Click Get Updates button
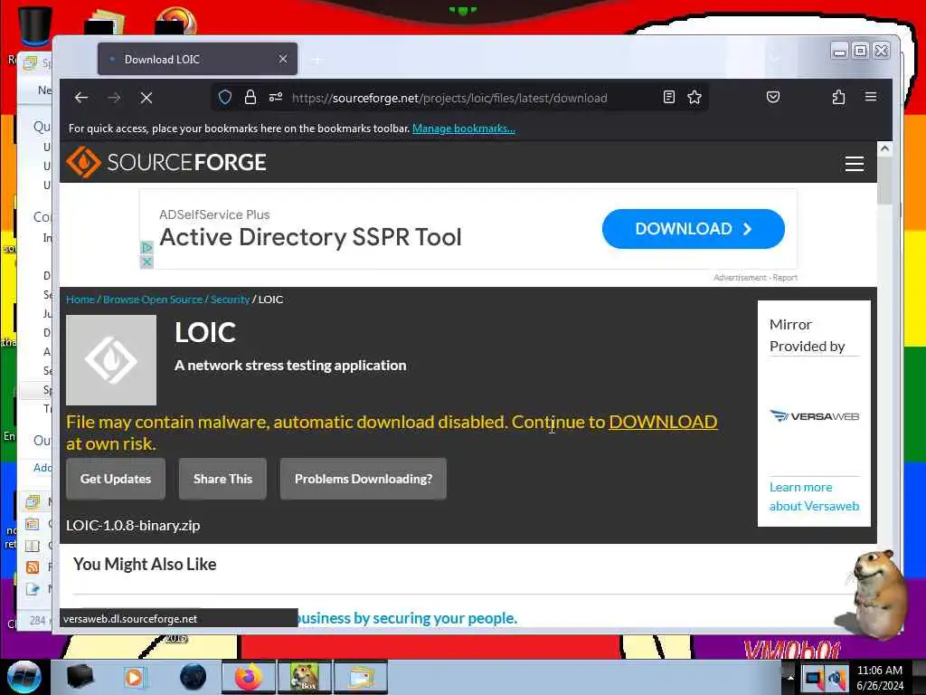The width and height of the screenshot is (926, 695). point(116,479)
